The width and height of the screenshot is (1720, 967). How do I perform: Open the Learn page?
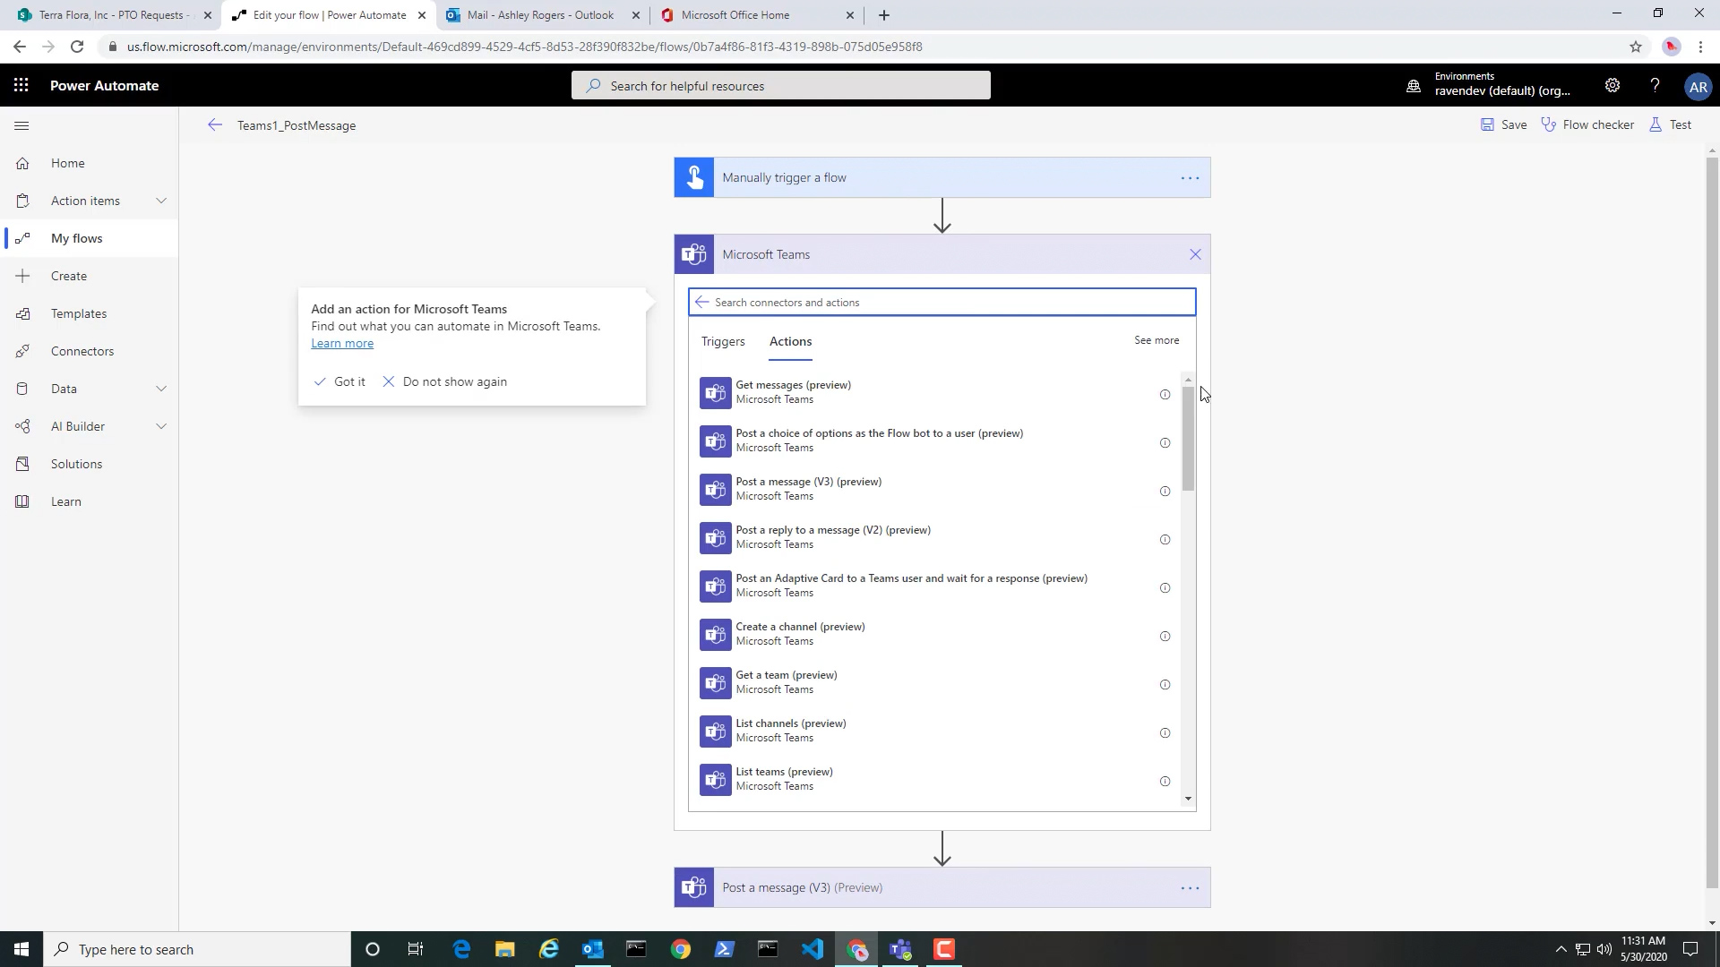click(65, 501)
